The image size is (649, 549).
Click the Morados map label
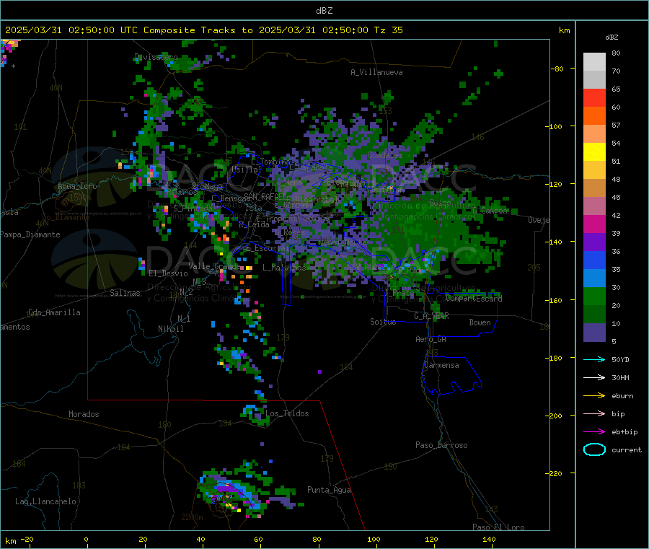click(x=84, y=414)
